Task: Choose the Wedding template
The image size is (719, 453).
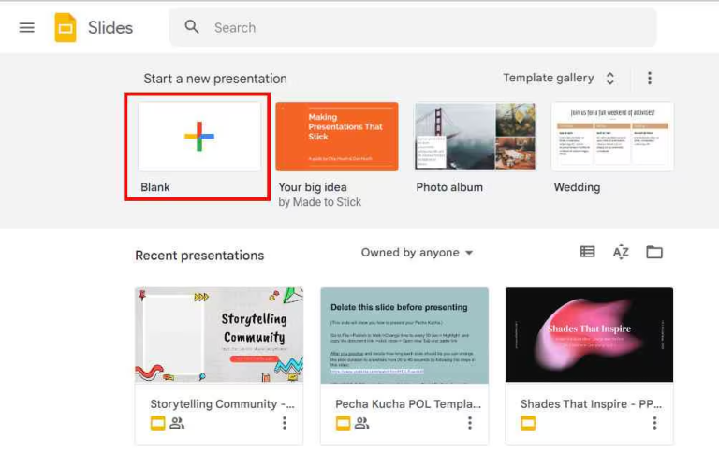Action: click(612, 137)
